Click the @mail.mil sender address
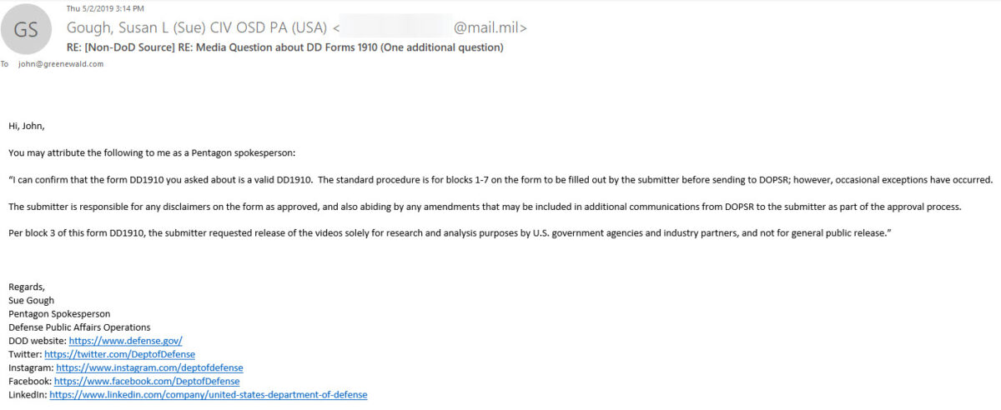 [490, 27]
